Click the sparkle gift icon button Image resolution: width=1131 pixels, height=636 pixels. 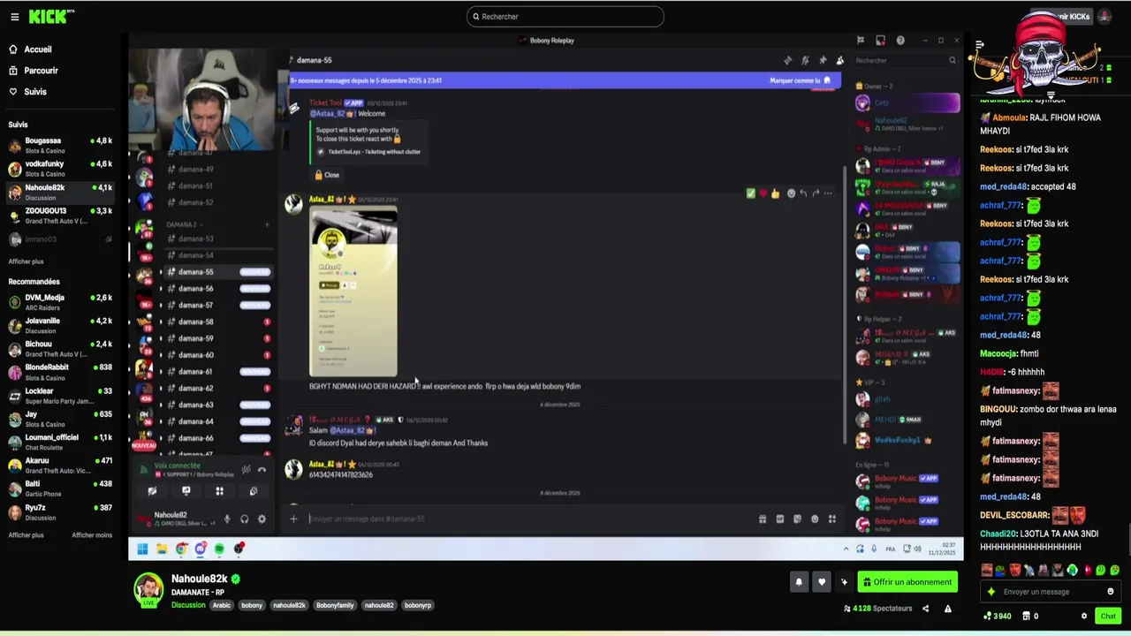pos(844,582)
